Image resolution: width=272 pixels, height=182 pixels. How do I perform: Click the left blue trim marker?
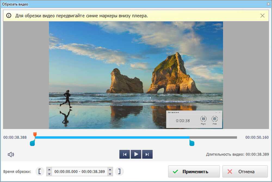coord(33,142)
